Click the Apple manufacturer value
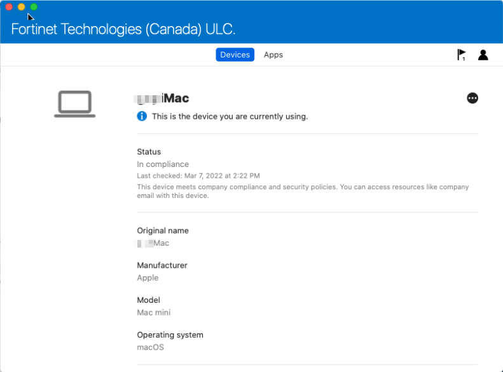This screenshot has height=372, width=503. [148, 278]
